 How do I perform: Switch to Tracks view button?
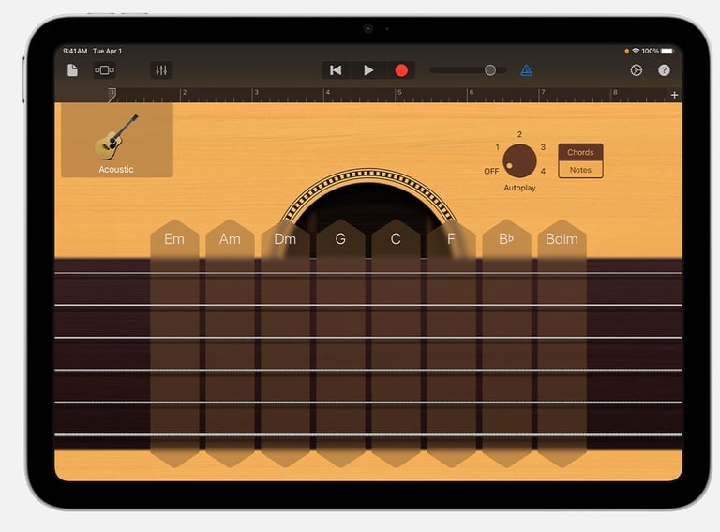pyautogui.click(x=104, y=70)
